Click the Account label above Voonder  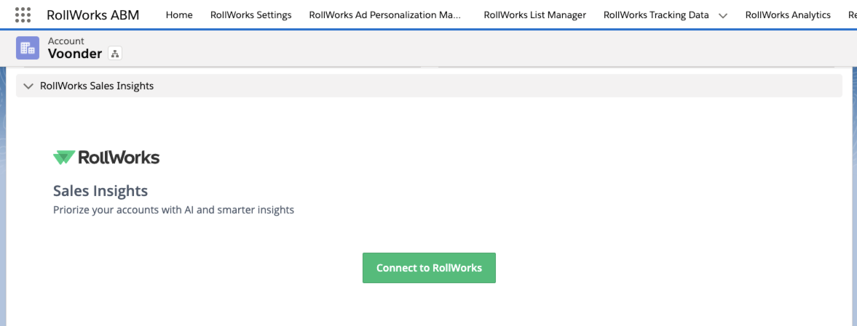point(66,41)
